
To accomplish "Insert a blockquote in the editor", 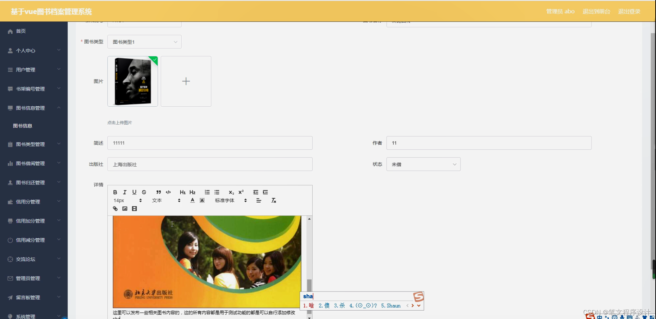I will (x=158, y=192).
